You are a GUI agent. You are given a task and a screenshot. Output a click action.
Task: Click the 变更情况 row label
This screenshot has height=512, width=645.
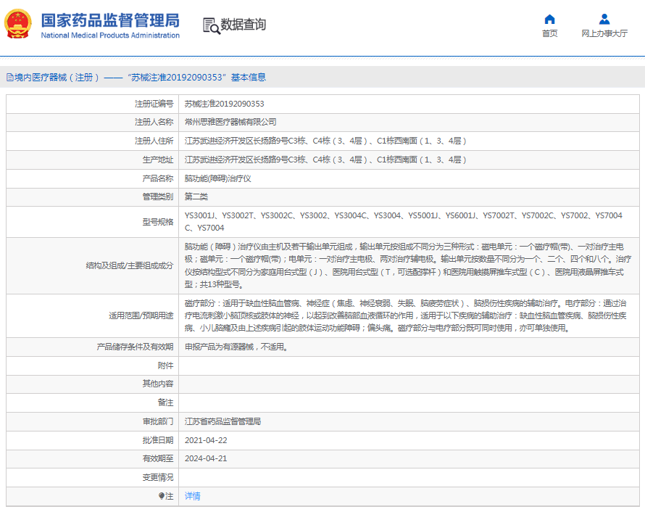point(158,477)
